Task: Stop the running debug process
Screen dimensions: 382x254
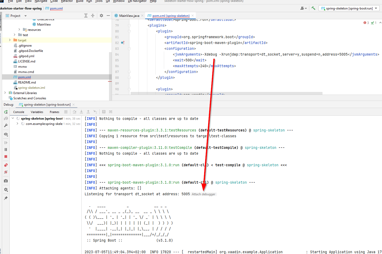Action: [6, 157]
